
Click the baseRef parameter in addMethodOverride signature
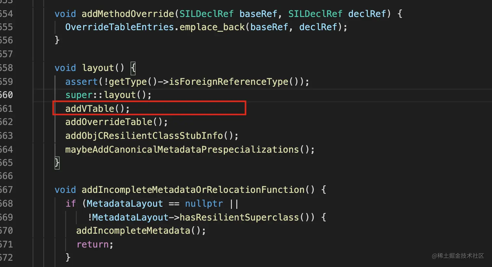258,14
